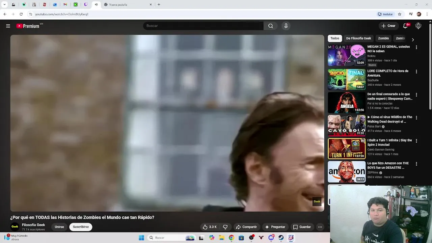Image resolution: width=432 pixels, height=243 pixels.
Task: Click the Unirse button
Action: tap(59, 227)
